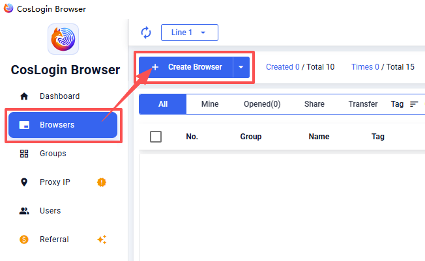425x261 pixels.
Task: Click the Proxy IP location pin icon
Action: coord(24,182)
